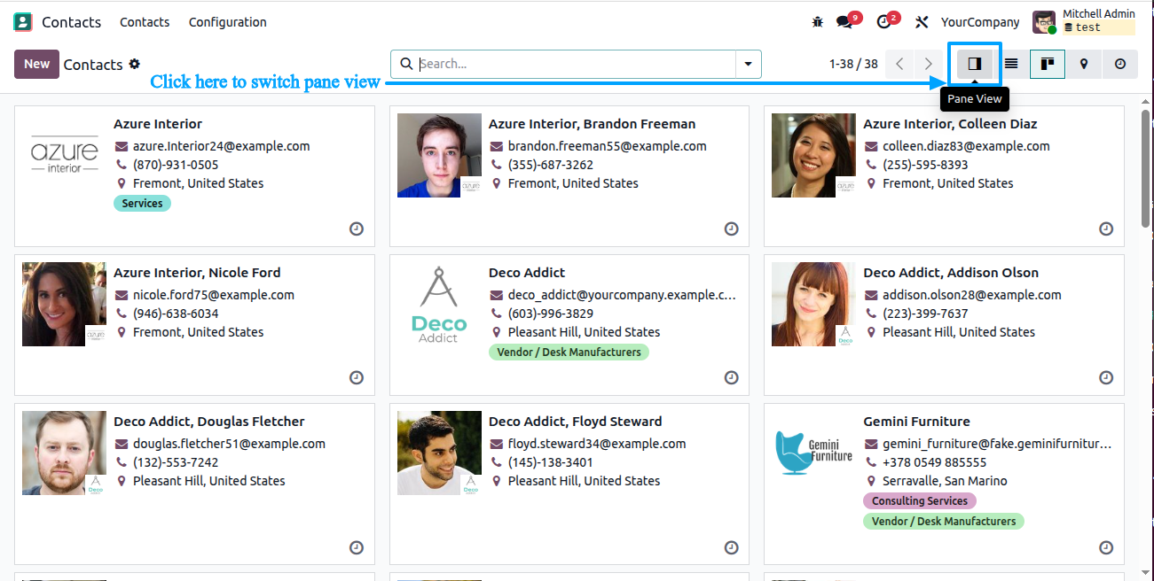Switch to Pane View layout icon
Screen dimensions: 1154x581
coord(974,64)
